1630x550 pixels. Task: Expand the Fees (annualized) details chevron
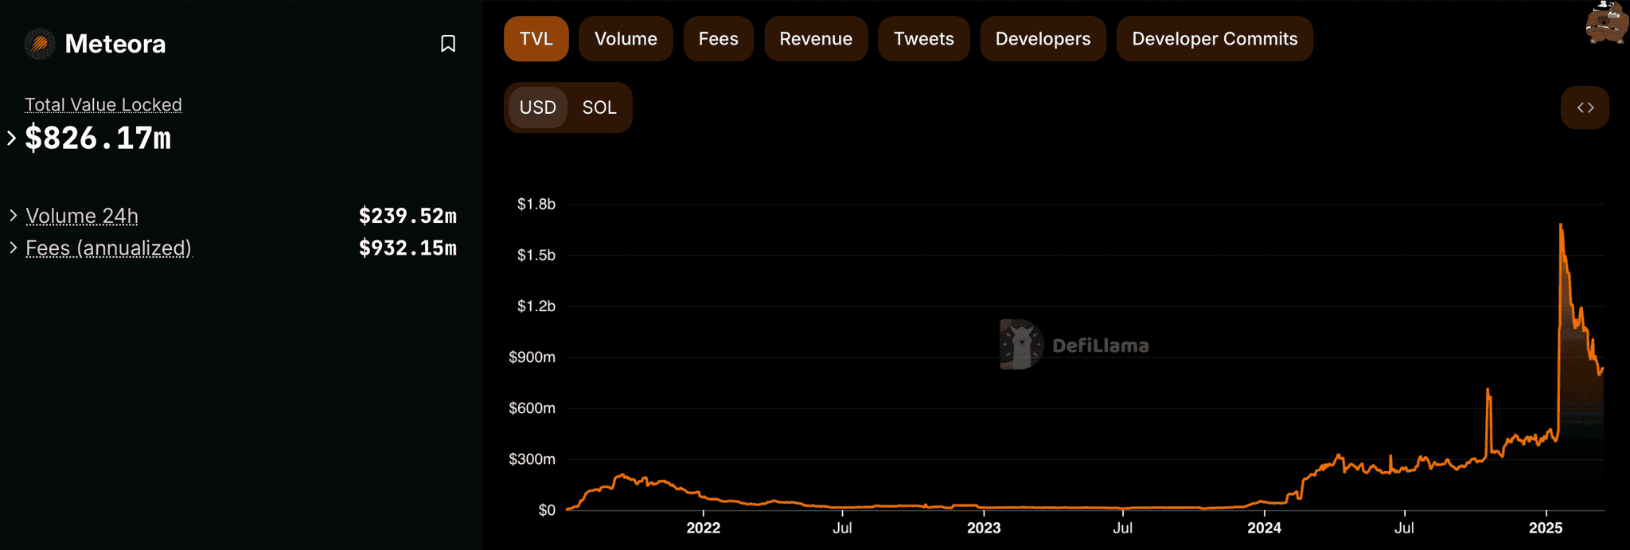click(x=14, y=248)
